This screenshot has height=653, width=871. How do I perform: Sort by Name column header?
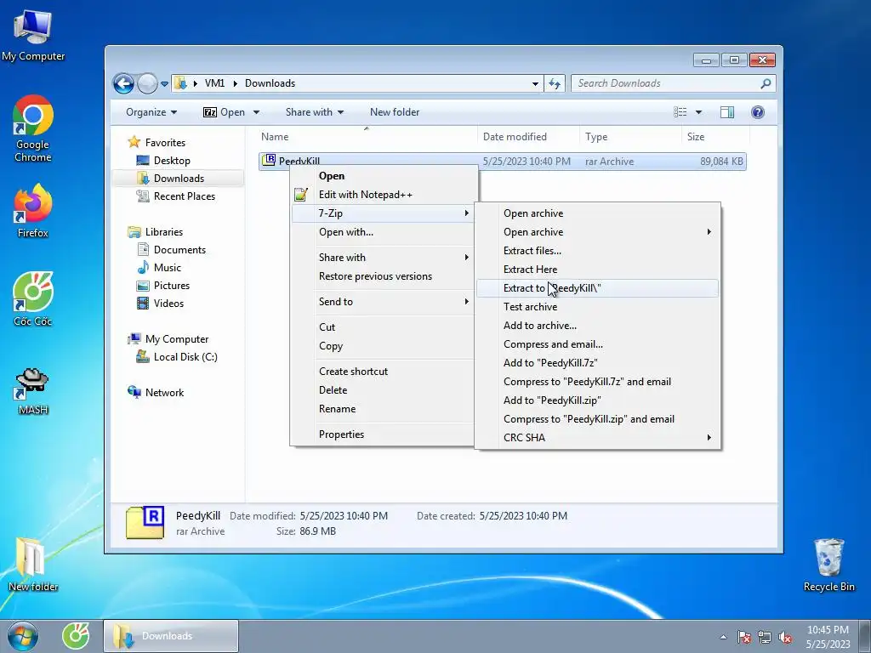(367, 137)
